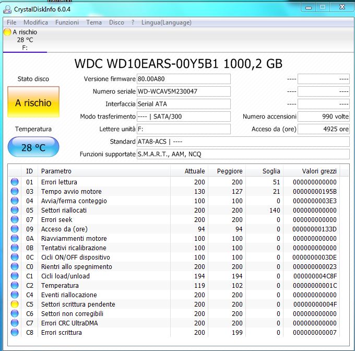Click threshold value 140 for Settori riallocati

275,210
